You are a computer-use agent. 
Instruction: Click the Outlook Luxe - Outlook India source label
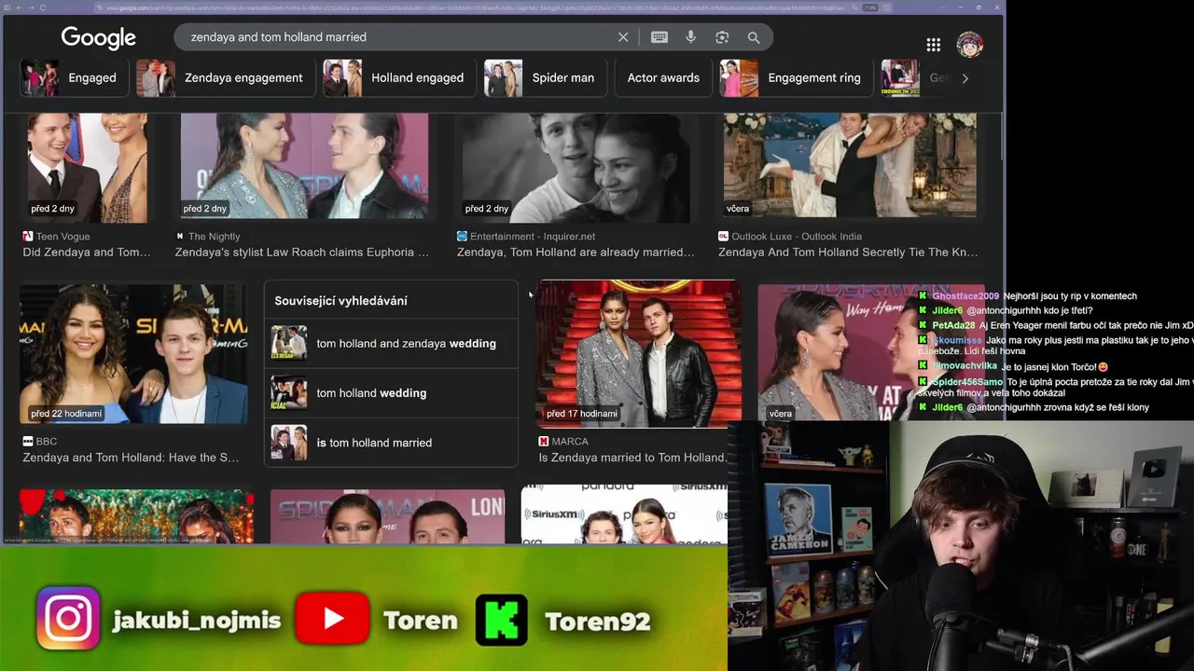796,237
